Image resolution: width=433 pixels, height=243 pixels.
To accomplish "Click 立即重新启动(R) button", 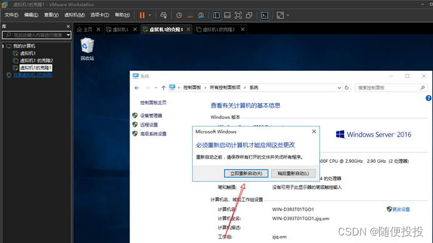I will pos(246,173).
